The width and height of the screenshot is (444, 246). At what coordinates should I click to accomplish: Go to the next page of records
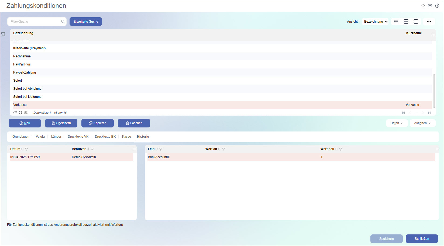423,113
